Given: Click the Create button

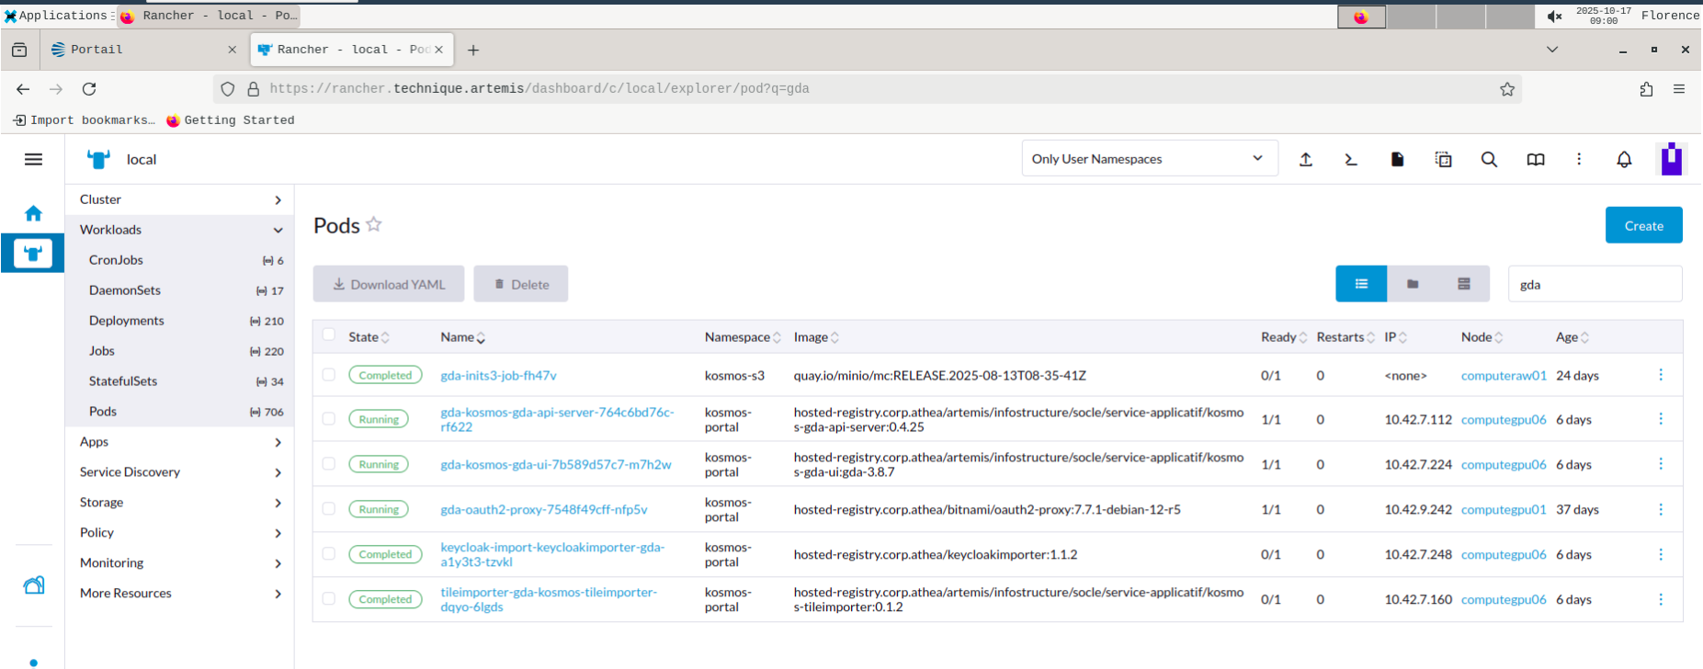Looking at the screenshot, I should point(1643,225).
